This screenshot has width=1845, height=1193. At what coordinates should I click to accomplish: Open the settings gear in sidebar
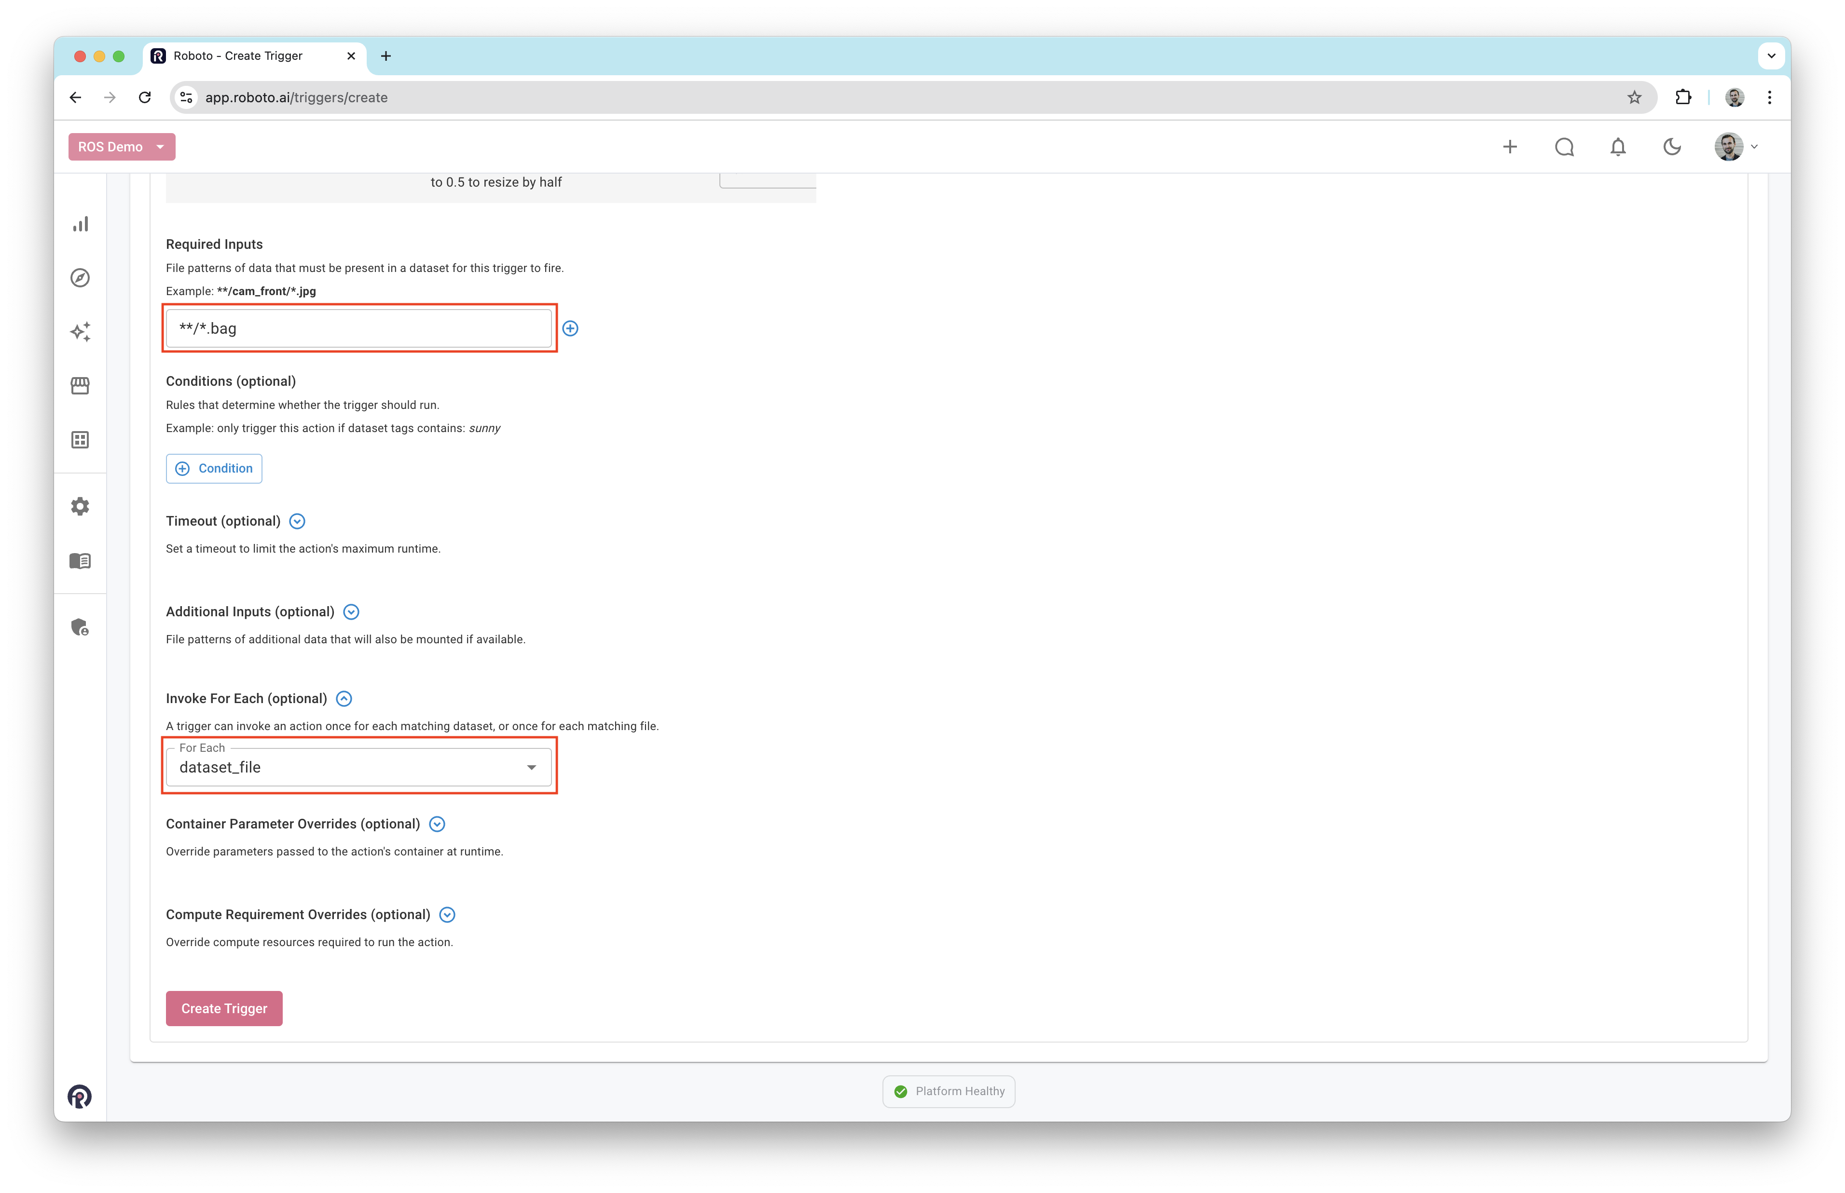pos(81,507)
